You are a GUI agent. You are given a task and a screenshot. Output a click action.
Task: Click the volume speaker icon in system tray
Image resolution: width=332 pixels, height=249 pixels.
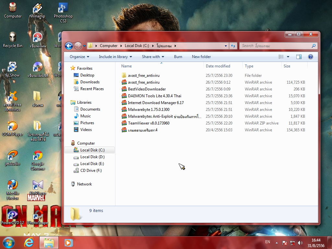point(300,243)
